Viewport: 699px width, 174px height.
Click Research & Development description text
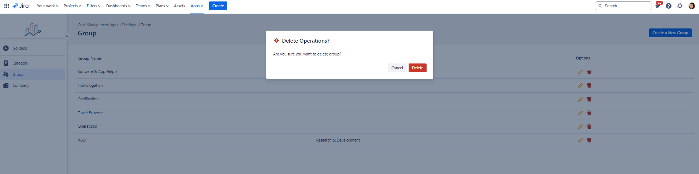(338, 140)
